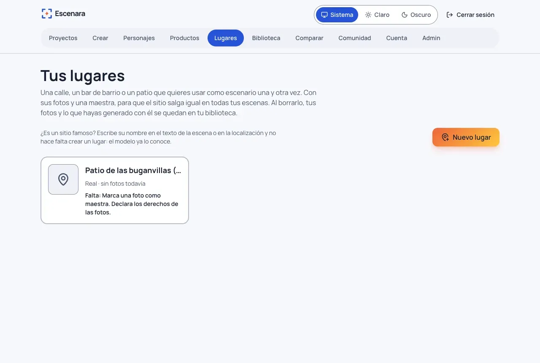Click the 'Real · sin fotos todavia' text
The image size is (540, 363).
point(115,184)
